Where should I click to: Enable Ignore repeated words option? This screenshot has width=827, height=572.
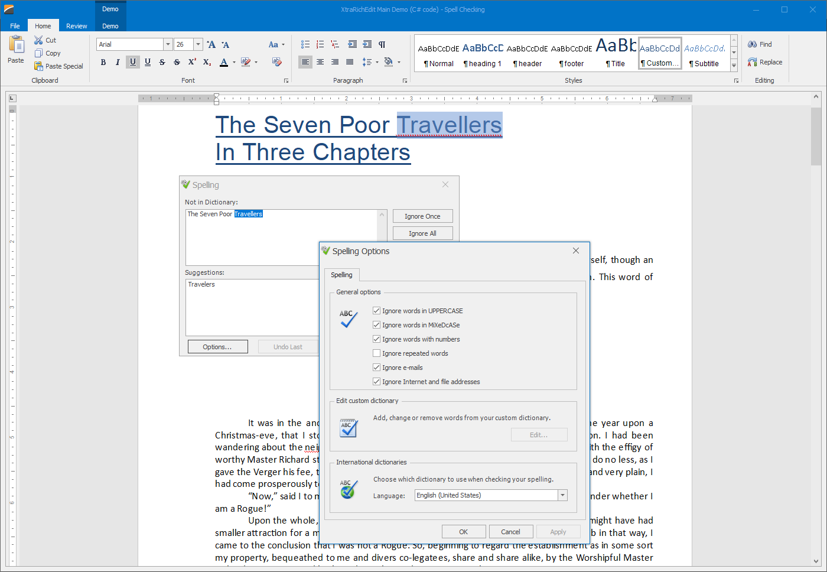(376, 353)
